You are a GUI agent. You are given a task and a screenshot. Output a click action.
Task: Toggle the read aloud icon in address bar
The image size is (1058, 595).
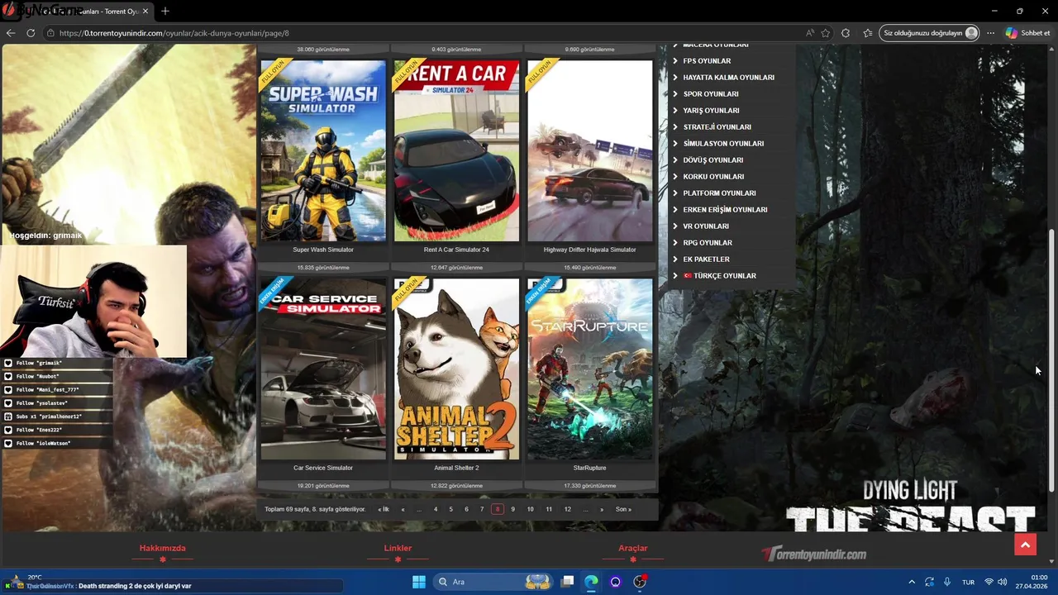click(x=810, y=33)
